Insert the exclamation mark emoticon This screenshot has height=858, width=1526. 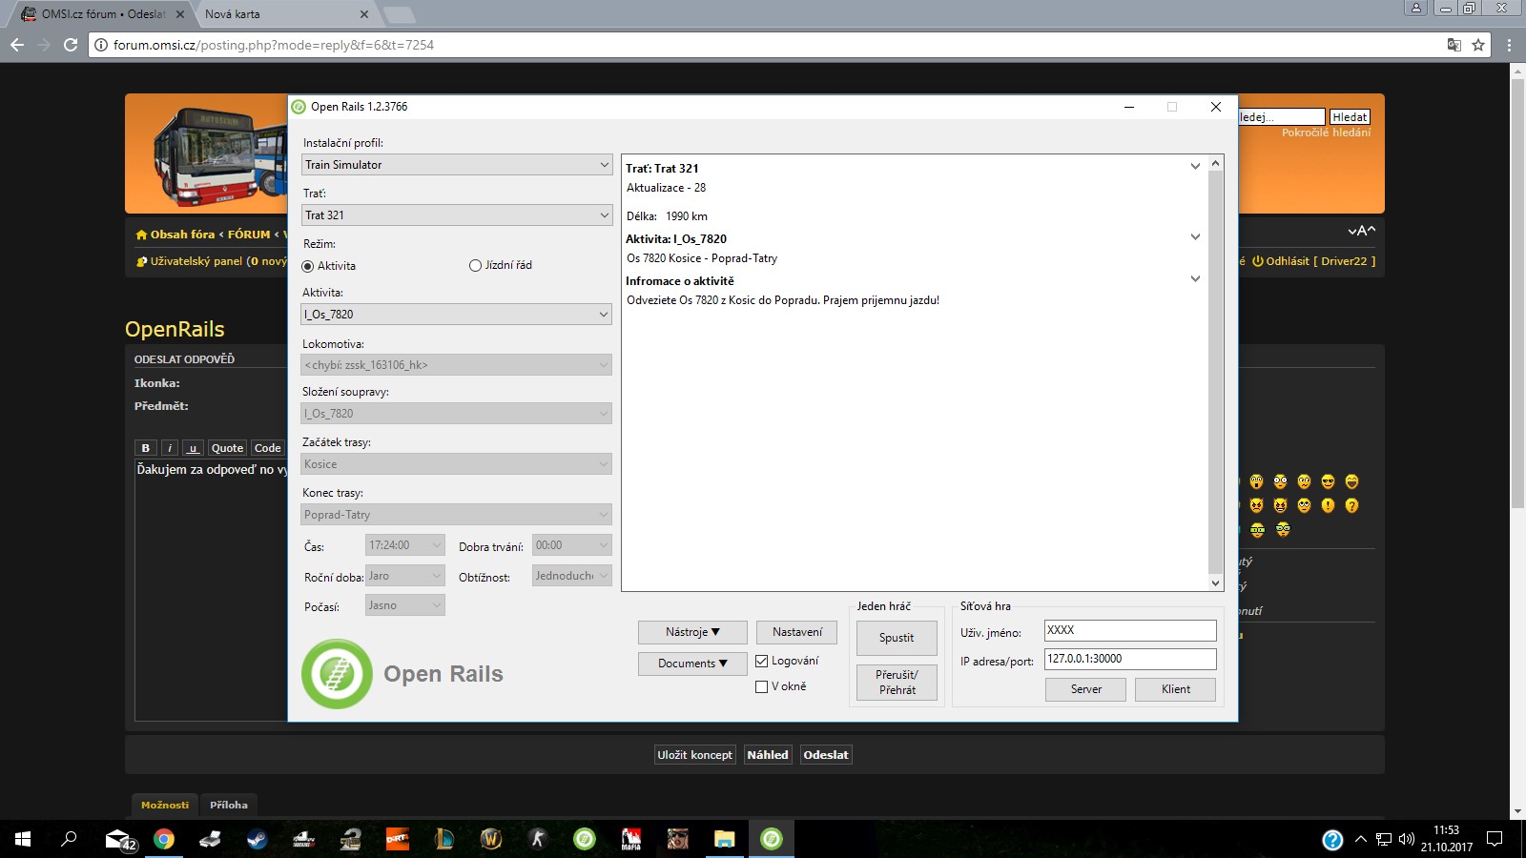click(1328, 505)
